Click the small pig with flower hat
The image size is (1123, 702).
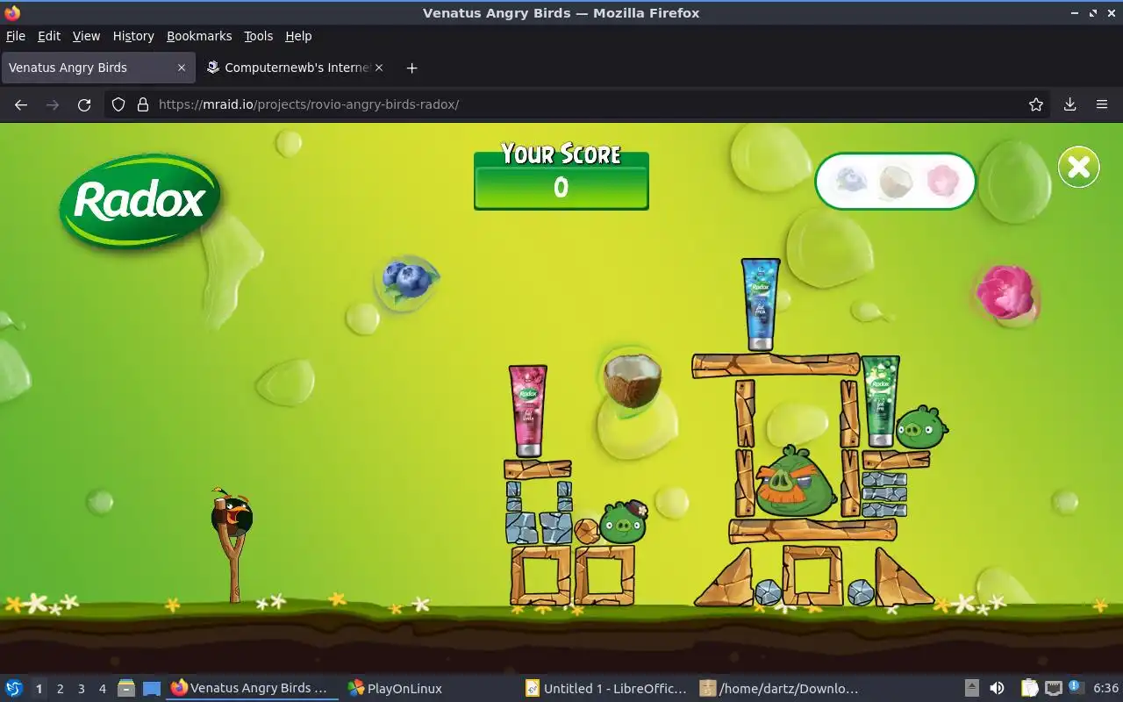(x=623, y=523)
